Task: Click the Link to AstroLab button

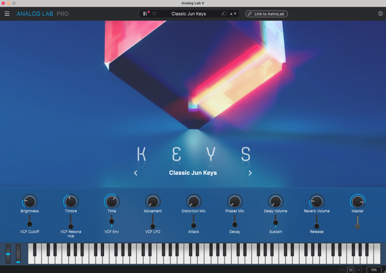Action: 267,14
